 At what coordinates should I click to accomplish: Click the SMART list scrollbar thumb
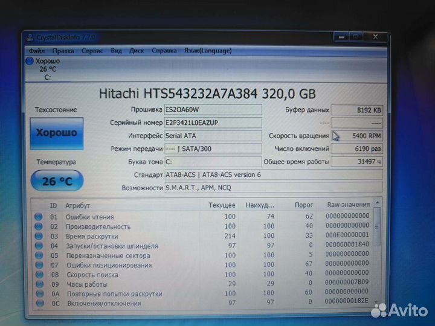tap(377, 226)
